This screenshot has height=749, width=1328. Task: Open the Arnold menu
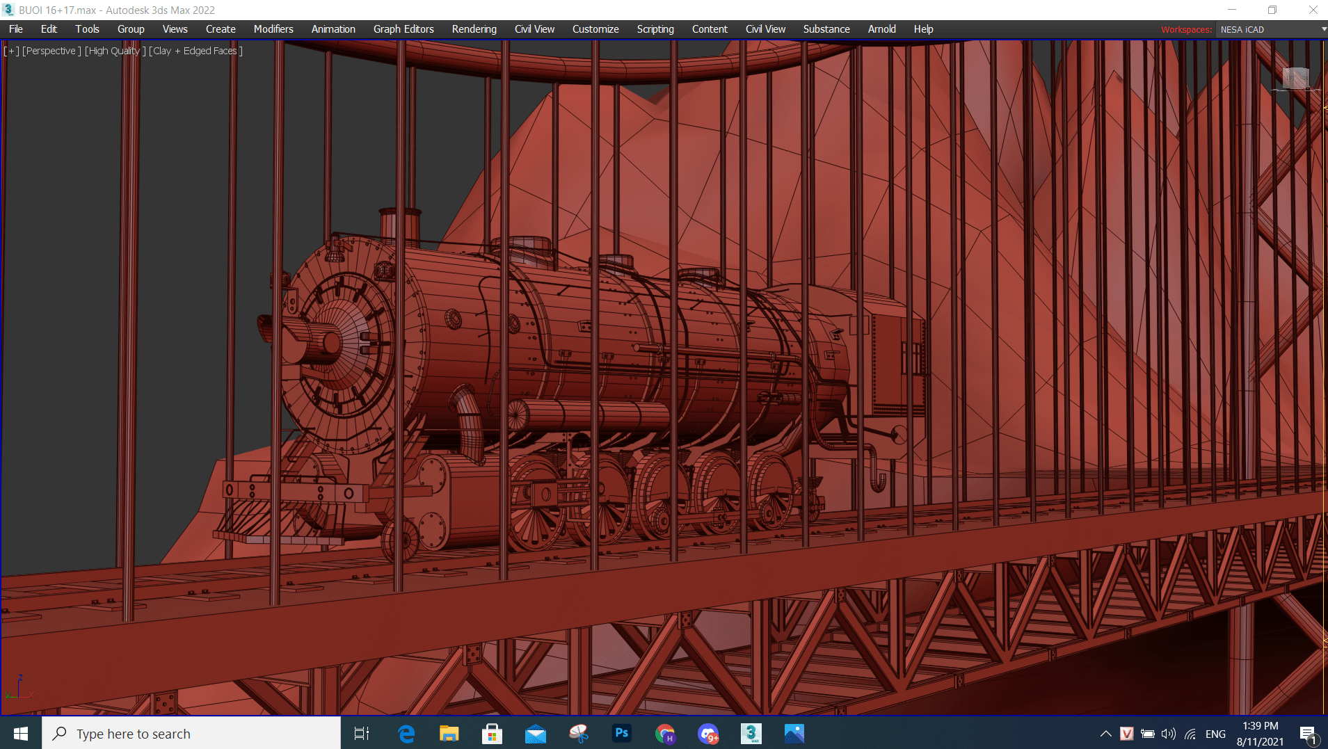tap(881, 29)
